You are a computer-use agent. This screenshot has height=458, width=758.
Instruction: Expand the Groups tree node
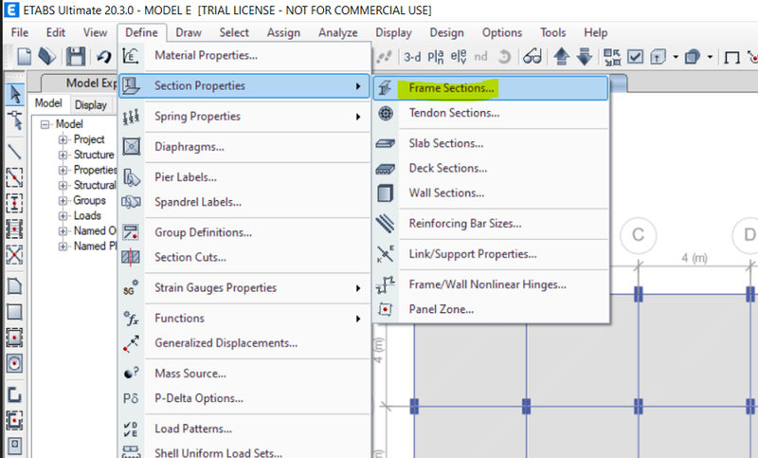coord(63,200)
